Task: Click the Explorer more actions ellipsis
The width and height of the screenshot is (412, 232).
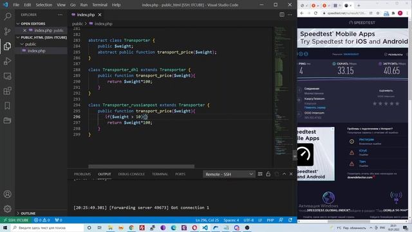Action: 60,15
